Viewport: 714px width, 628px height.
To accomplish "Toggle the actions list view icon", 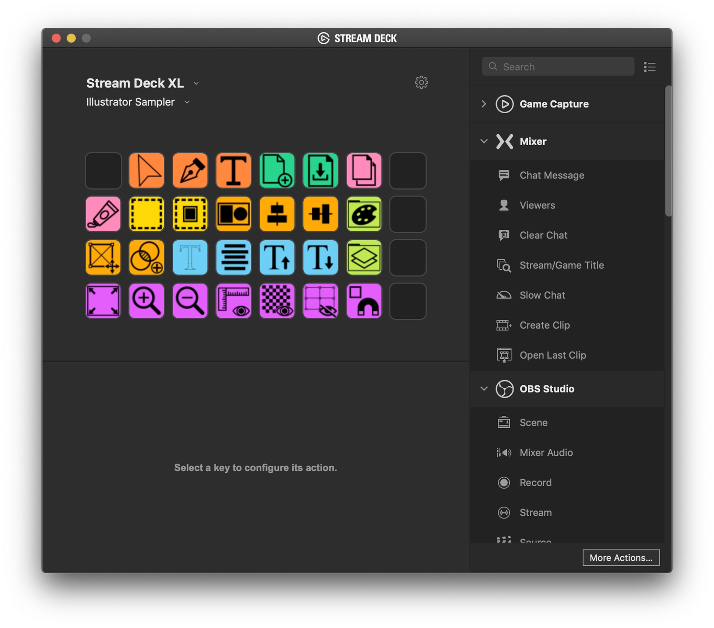I will pyautogui.click(x=650, y=67).
